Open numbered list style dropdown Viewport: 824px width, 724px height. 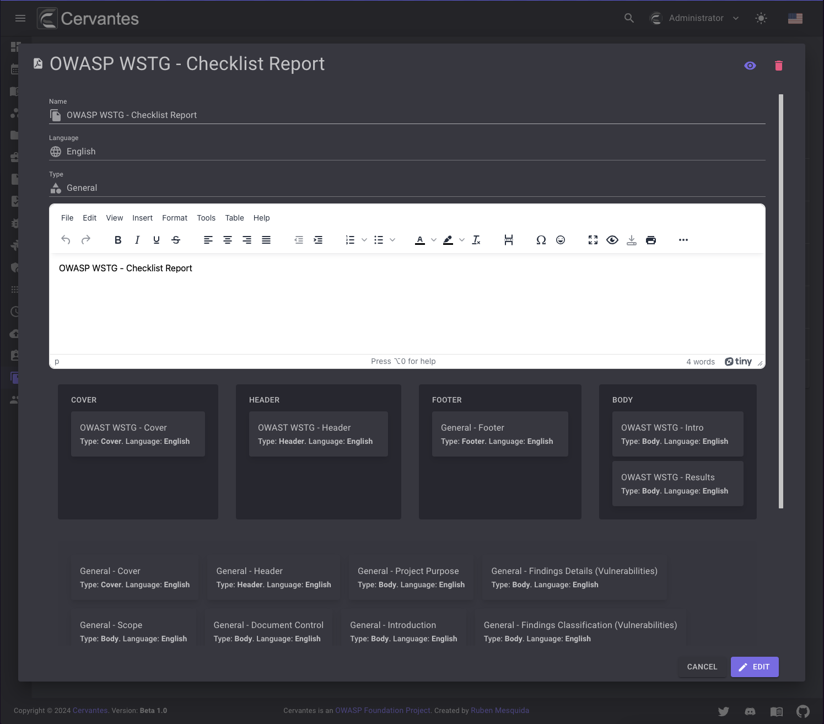[x=364, y=240]
